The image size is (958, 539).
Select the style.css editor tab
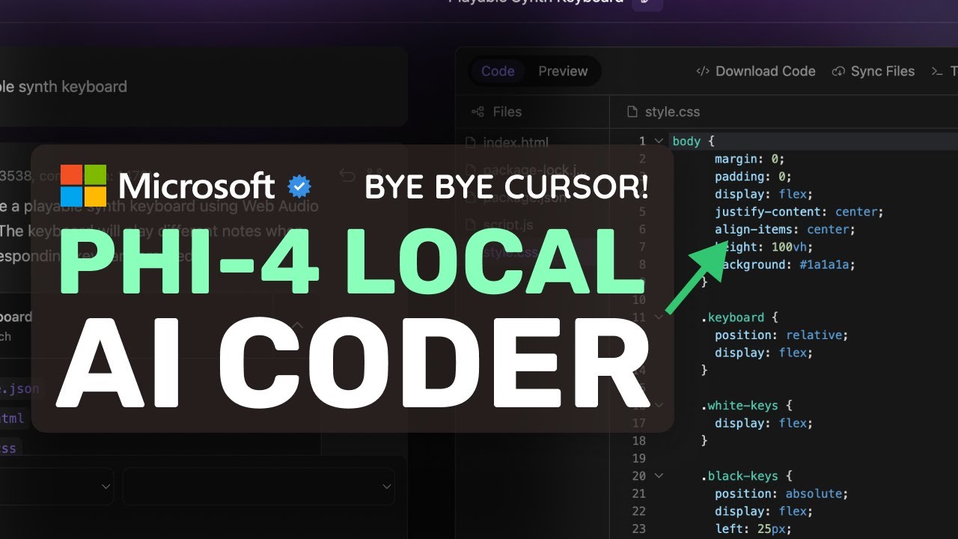(x=664, y=112)
